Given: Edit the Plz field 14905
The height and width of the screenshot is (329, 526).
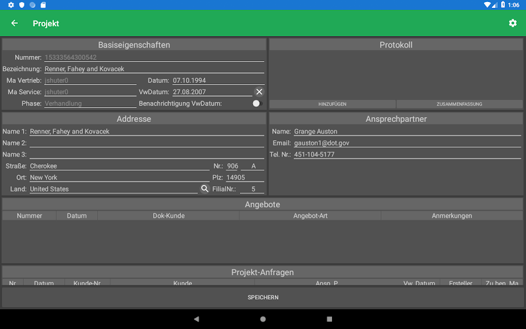Looking at the screenshot, I should pyautogui.click(x=245, y=177).
